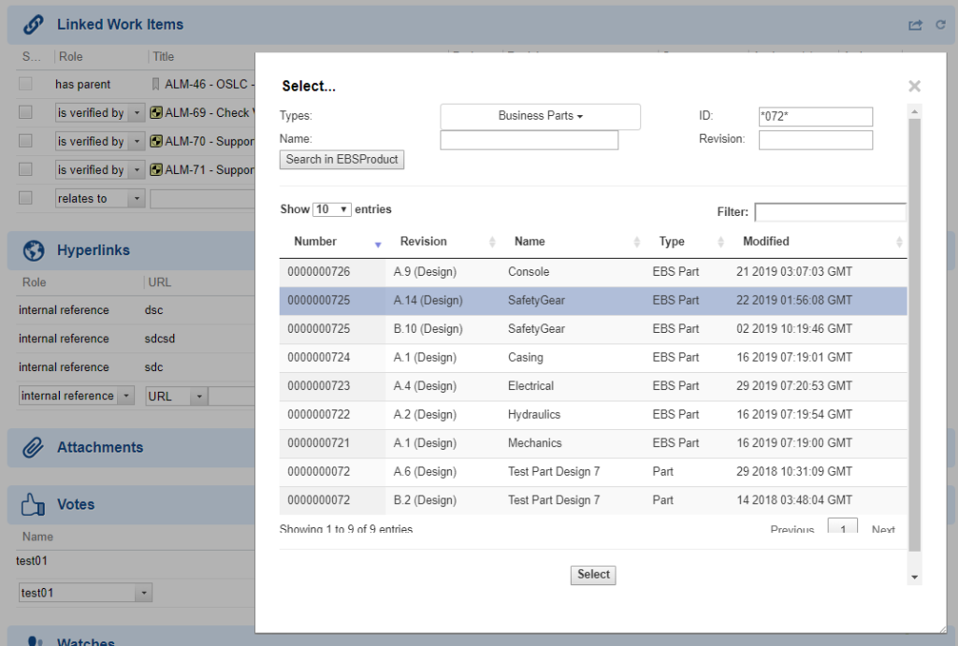Screen dimensions: 958x646
Task: Click the Revision input field
Action: click(816, 140)
